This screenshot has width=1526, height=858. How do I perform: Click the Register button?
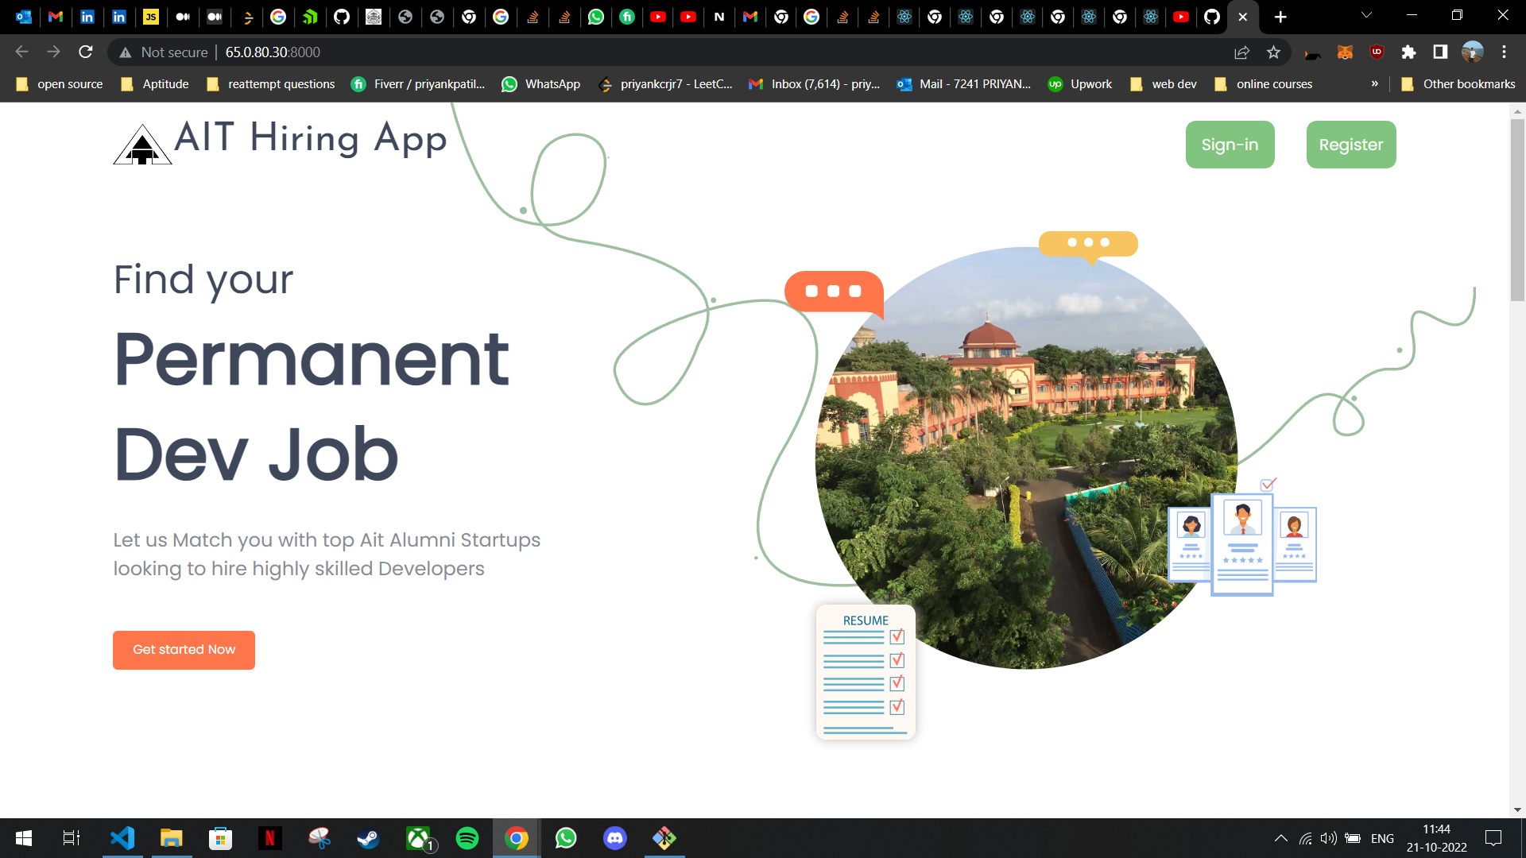tap(1350, 145)
